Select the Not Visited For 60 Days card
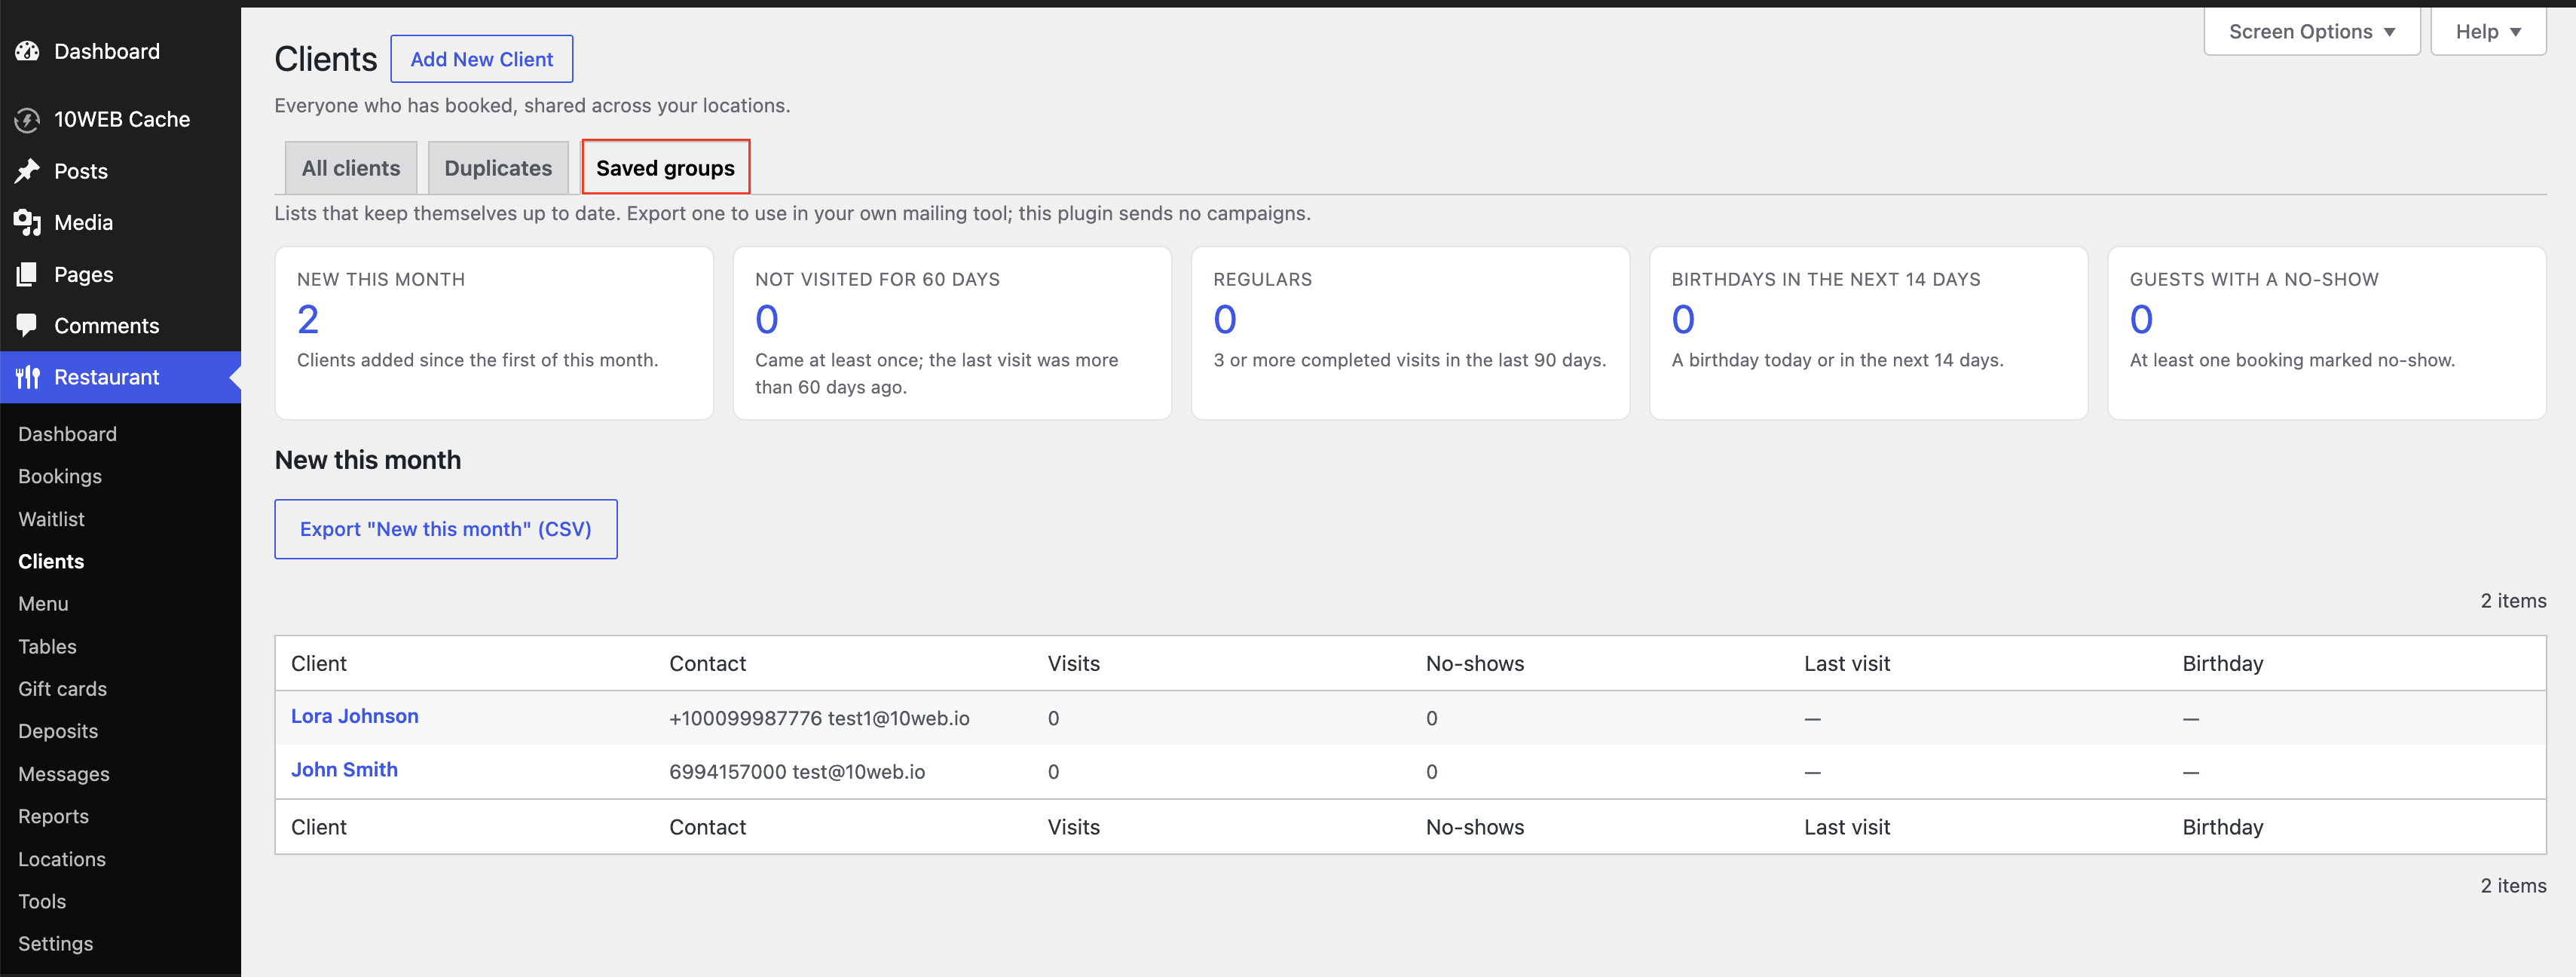 coord(952,333)
